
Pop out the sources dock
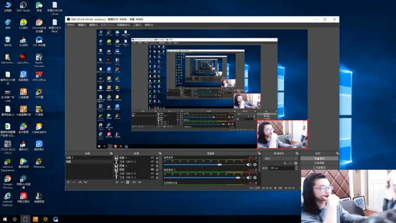coord(160,153)
